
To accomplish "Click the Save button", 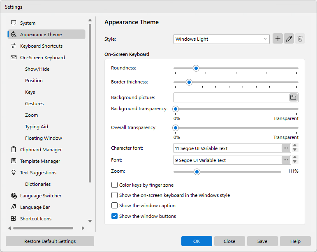I will coord(262,241).
